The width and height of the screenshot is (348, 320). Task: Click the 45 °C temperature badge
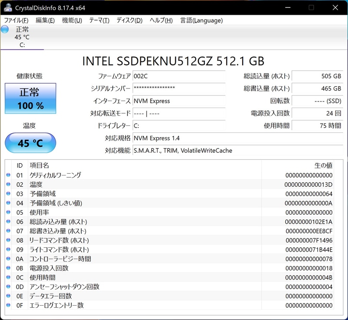point(30,143)
